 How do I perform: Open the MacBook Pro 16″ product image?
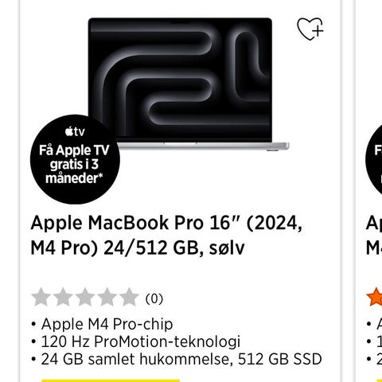click(x=189, y=84)
